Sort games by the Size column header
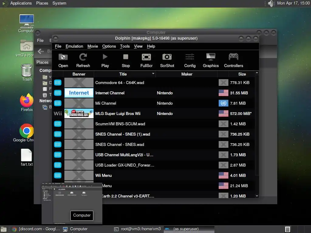The width and height of the screenshot is (311, 233). click(242, 74)
